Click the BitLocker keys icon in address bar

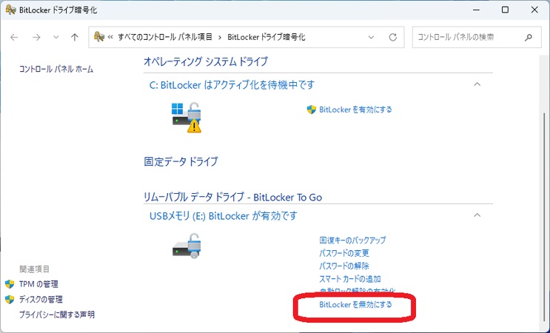tap(99, 36)
